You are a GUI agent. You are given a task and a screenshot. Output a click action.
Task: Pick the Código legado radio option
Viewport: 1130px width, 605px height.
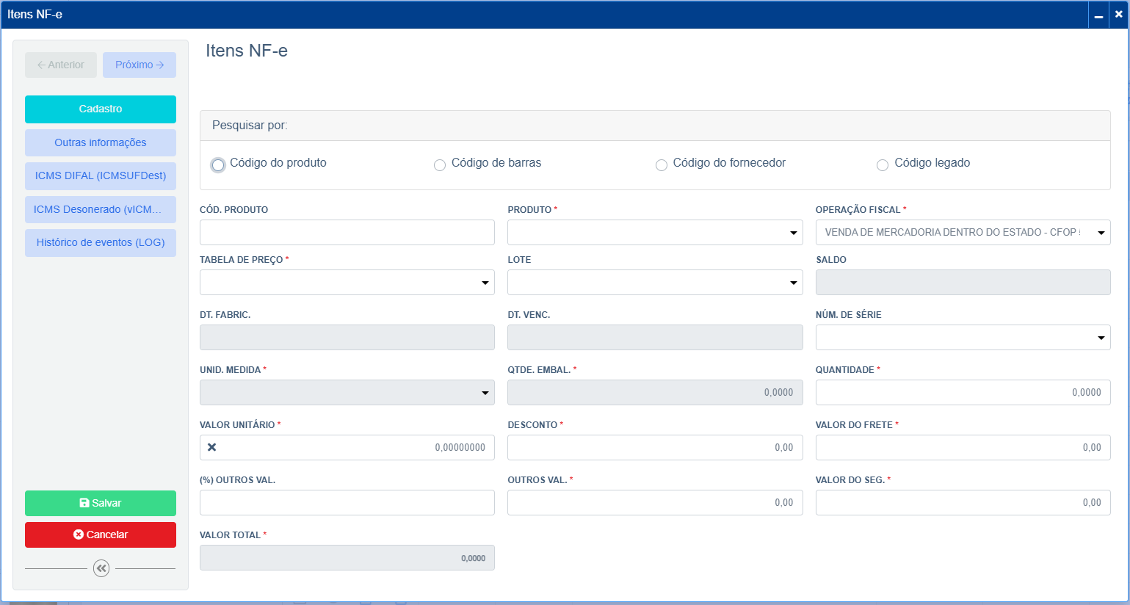(883, 164)
